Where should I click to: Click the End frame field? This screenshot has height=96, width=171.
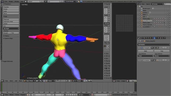[49, 95]
